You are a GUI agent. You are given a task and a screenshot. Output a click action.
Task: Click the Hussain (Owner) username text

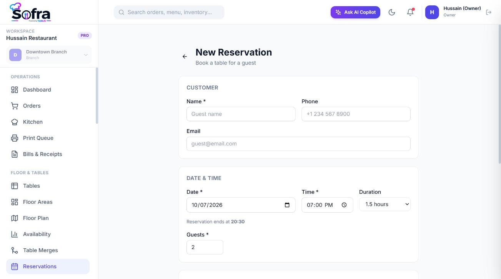pos(462,8)
